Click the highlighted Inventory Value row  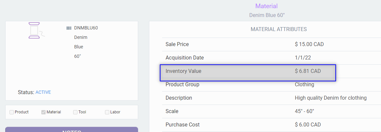[x=248, y=71]
